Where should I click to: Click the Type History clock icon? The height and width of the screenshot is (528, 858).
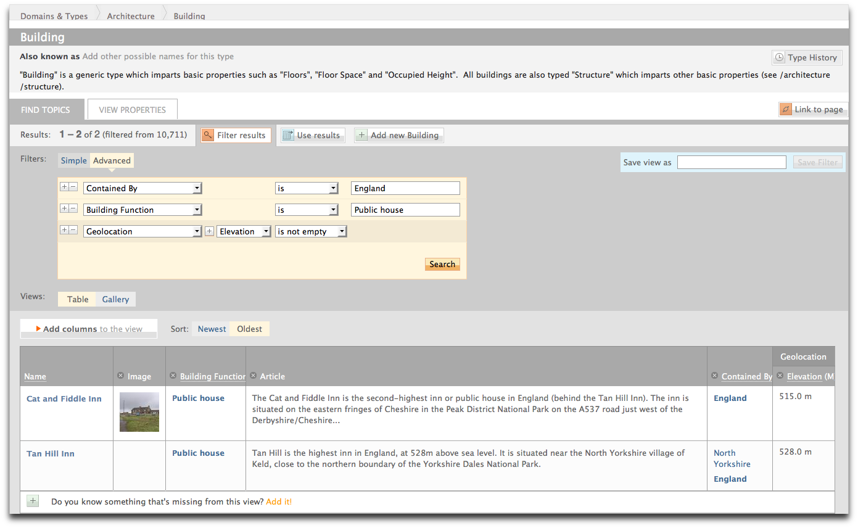780,57
